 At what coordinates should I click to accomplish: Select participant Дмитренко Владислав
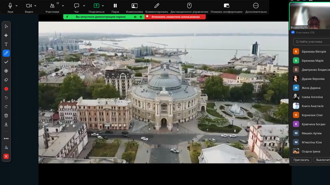coord(311,70)
